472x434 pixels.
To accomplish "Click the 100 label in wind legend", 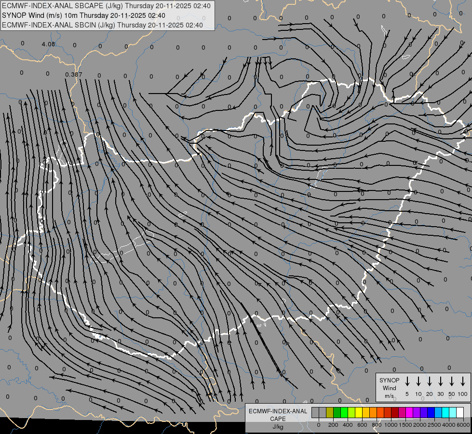I will (463, 394).
